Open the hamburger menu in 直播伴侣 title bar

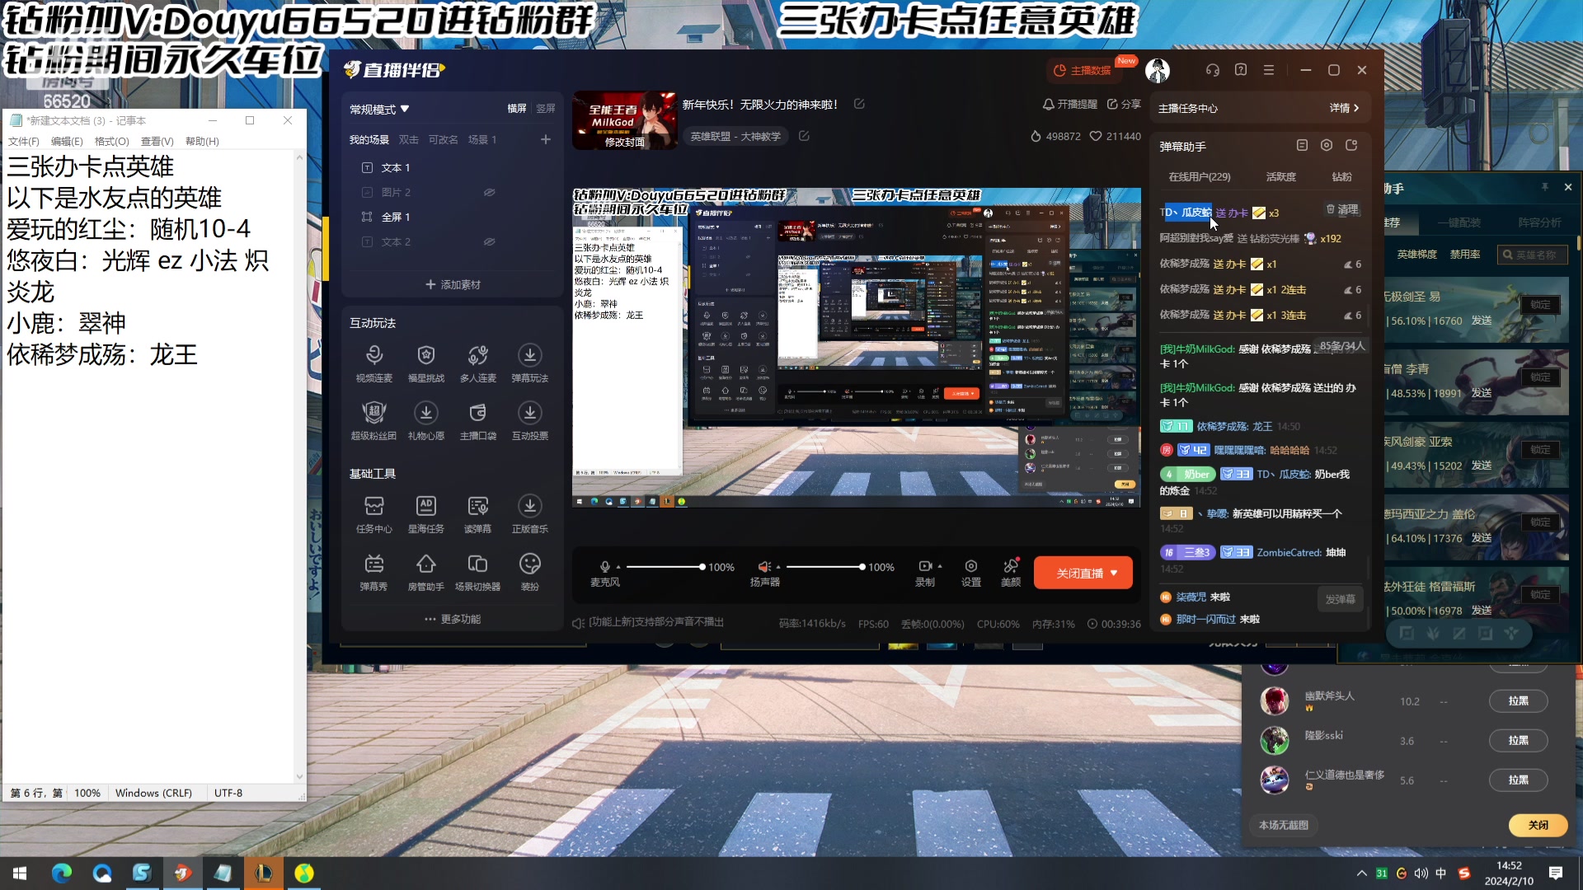pyautogui.click(x=1269, y=70)
